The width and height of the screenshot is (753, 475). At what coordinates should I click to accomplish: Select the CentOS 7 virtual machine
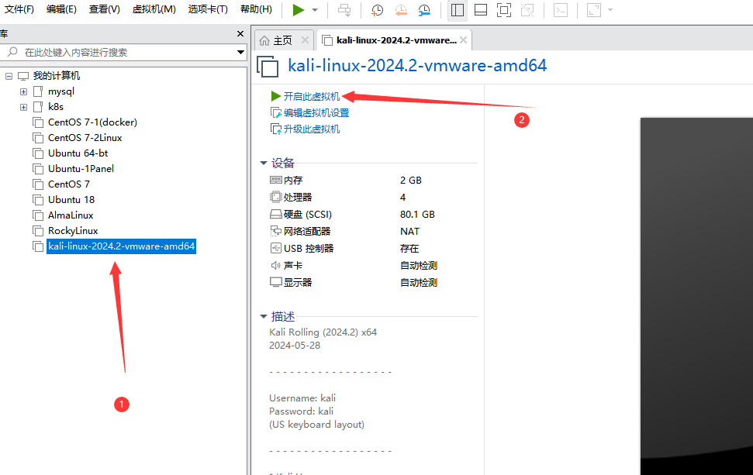(69, 184)
